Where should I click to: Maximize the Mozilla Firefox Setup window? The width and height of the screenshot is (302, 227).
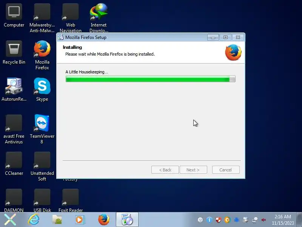tap(225, 37)
